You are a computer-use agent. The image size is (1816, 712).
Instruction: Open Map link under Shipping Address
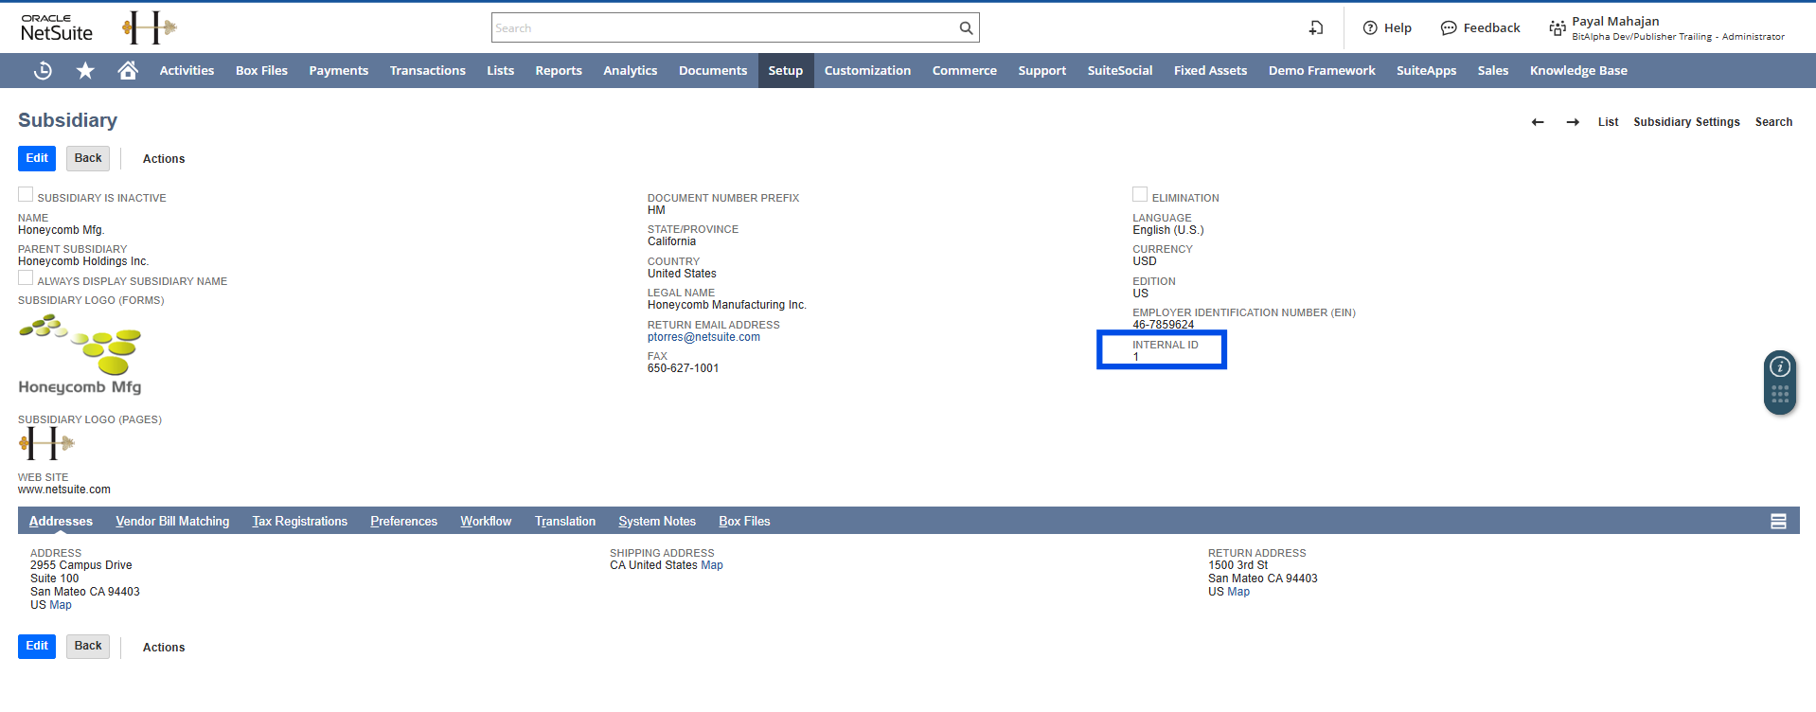point(712,565)
